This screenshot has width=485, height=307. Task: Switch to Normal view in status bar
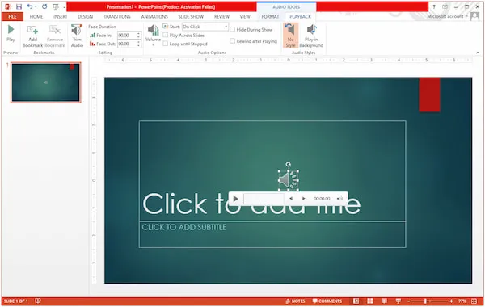click(x=356, y=301)
